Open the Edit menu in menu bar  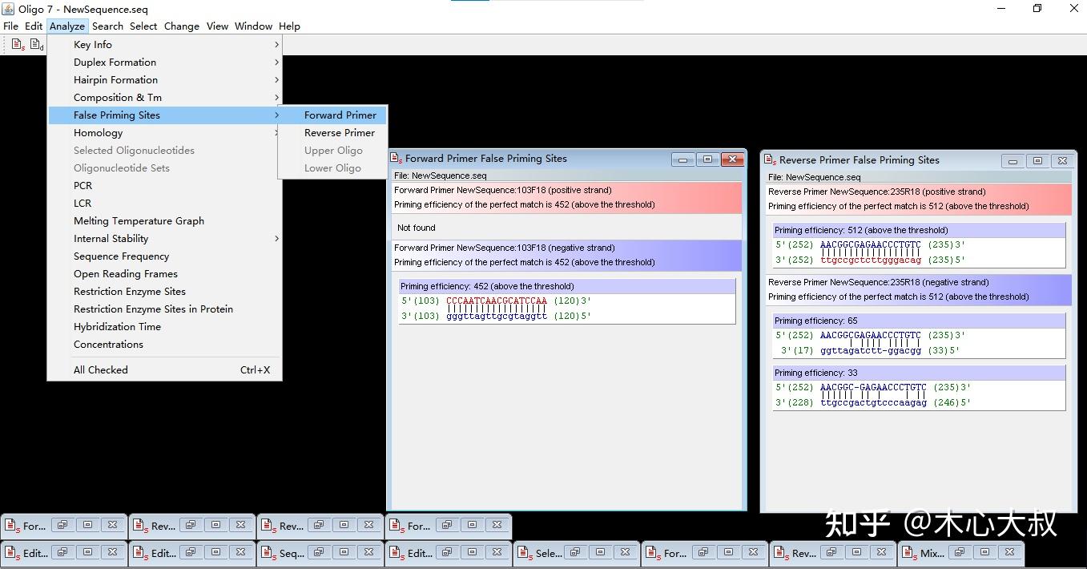[34, 26]
